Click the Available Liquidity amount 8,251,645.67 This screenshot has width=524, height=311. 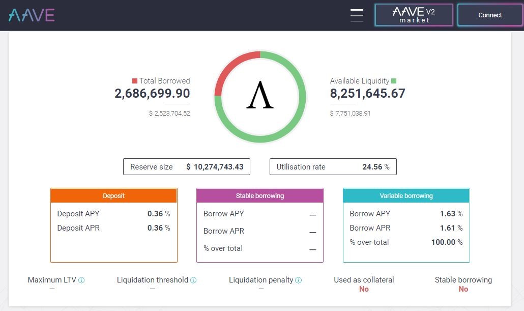(368, 93)
